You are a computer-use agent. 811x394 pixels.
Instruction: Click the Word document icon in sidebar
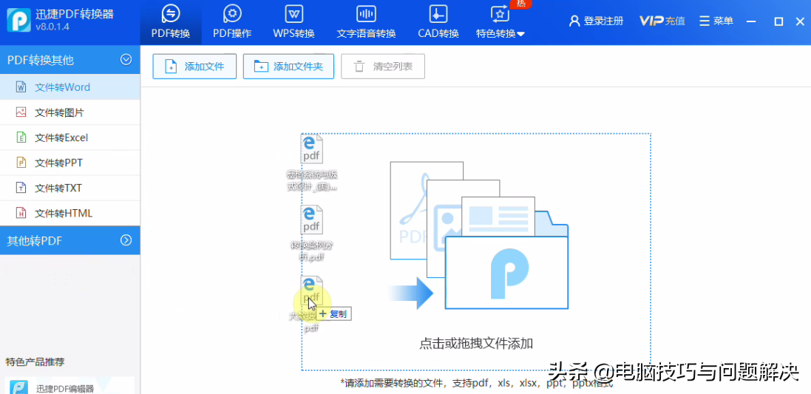[21, 87]
